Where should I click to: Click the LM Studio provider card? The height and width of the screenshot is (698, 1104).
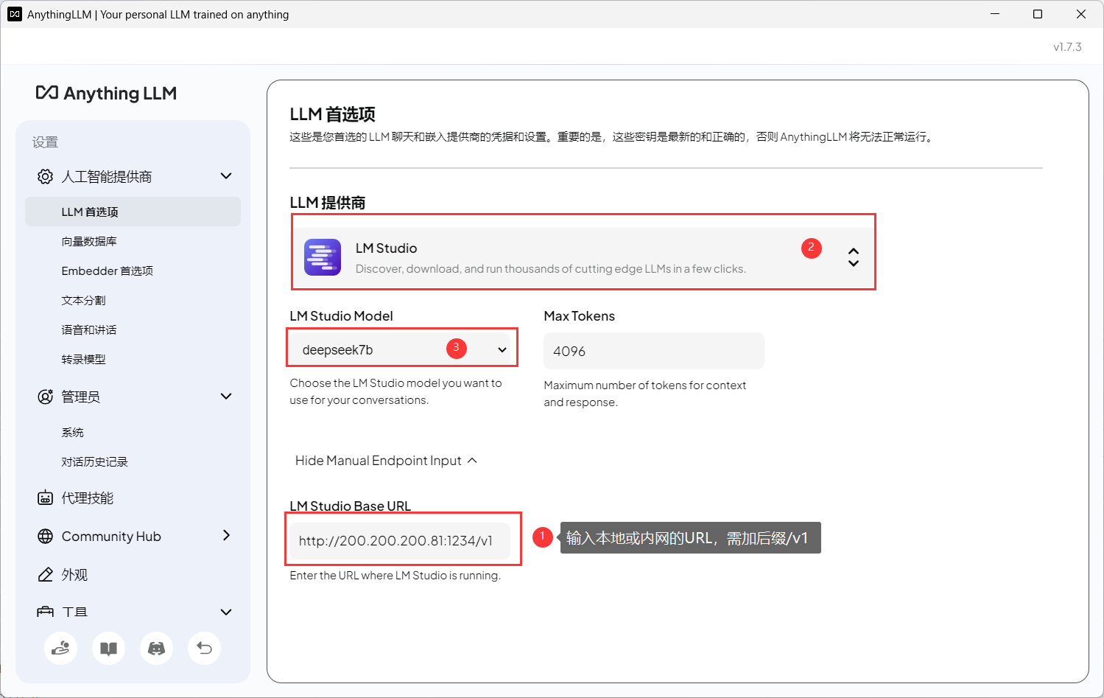(x=583, y=257)
